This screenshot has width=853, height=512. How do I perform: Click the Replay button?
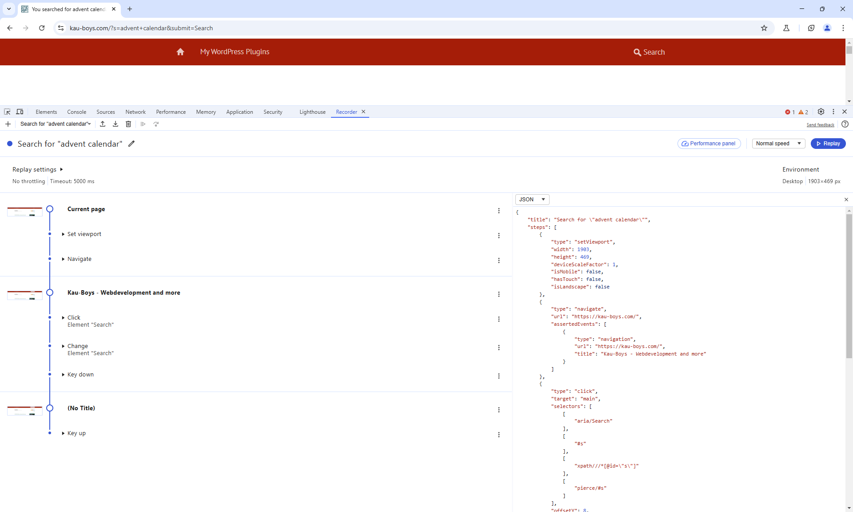click(828, 144)
